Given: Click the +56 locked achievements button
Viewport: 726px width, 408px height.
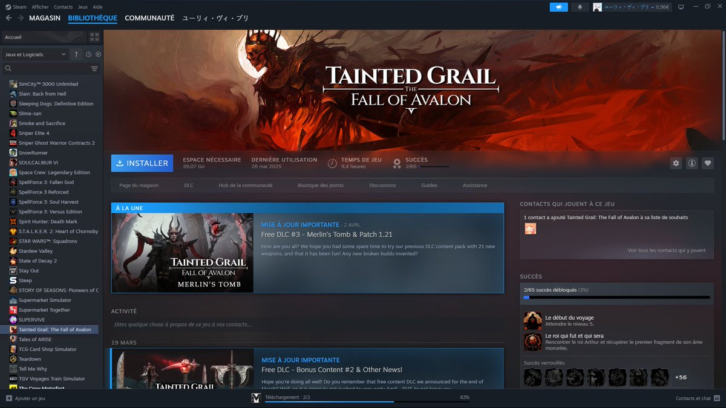Looking at the screenshot, I should tap(681, 378).
